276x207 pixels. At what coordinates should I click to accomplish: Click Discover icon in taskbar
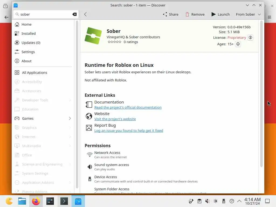78,201
